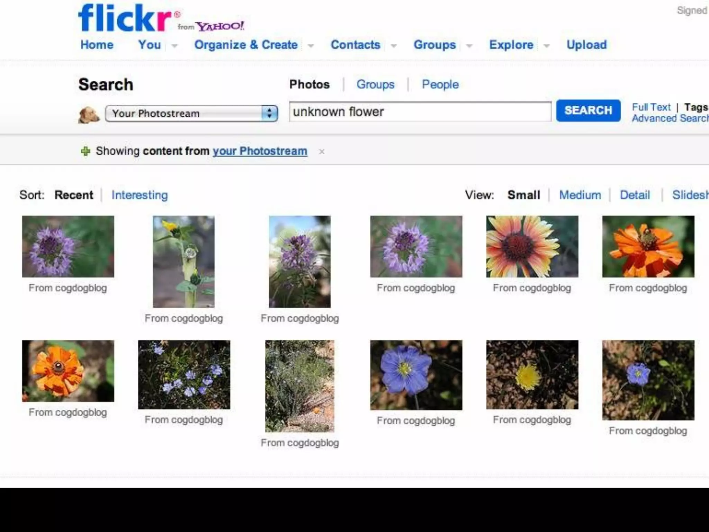Switch search to People tab

pos(440,84)
